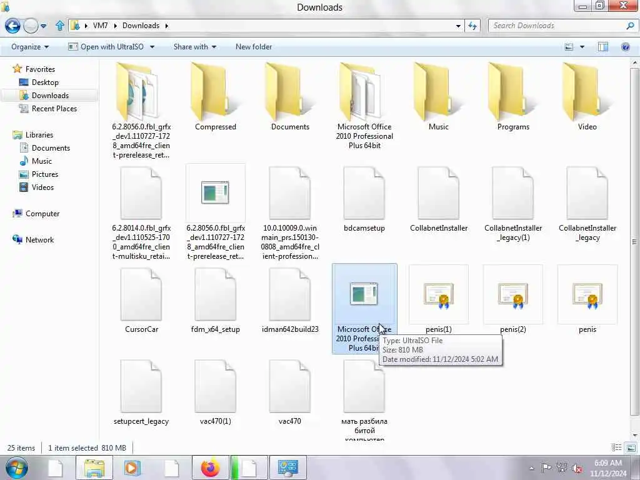Select the Video folder
Screen dimensions: 640x480
(587, 97)
